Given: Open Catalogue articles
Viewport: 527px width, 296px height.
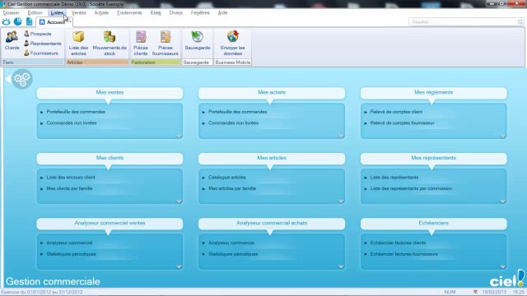Looking at the screenshot, I should point(227,178).
